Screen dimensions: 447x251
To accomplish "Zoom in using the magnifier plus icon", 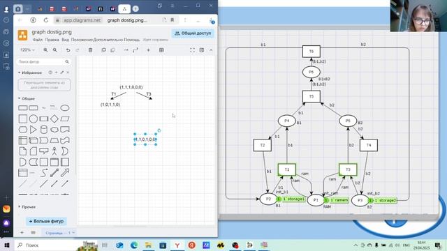I will coord(45,50).
